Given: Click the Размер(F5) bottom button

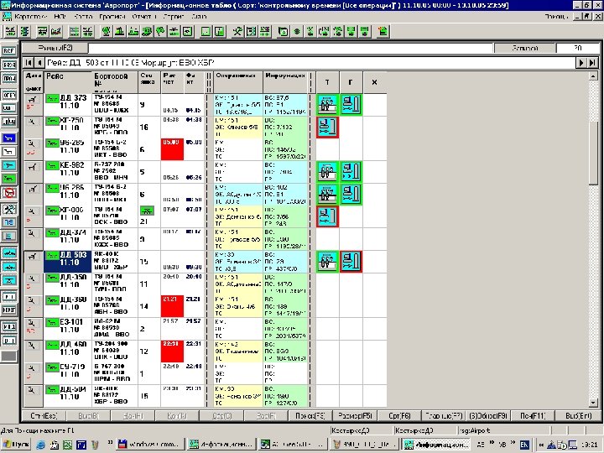Looking at the screenshot, I should pyautogui.click(x=355, y=415).
